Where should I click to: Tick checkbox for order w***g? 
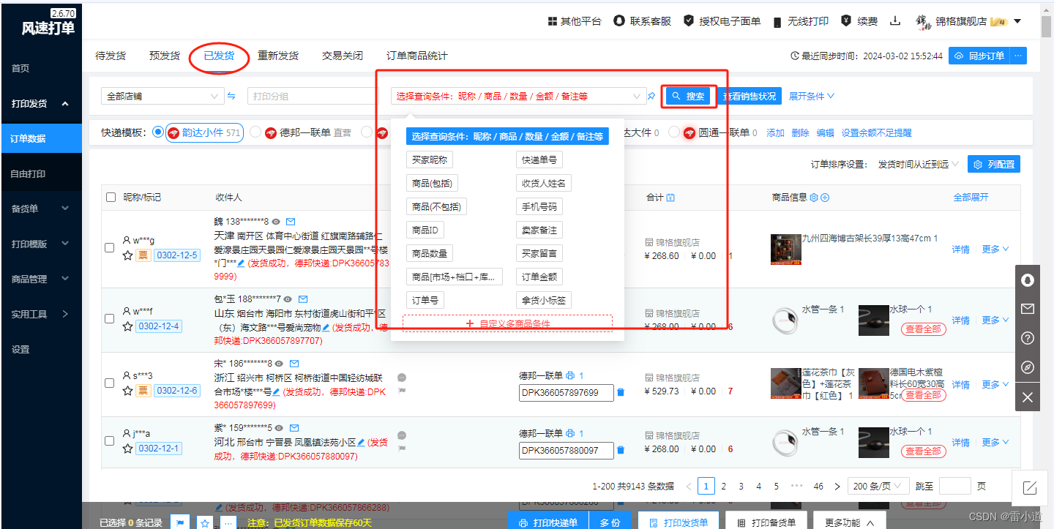coord(110,248)
